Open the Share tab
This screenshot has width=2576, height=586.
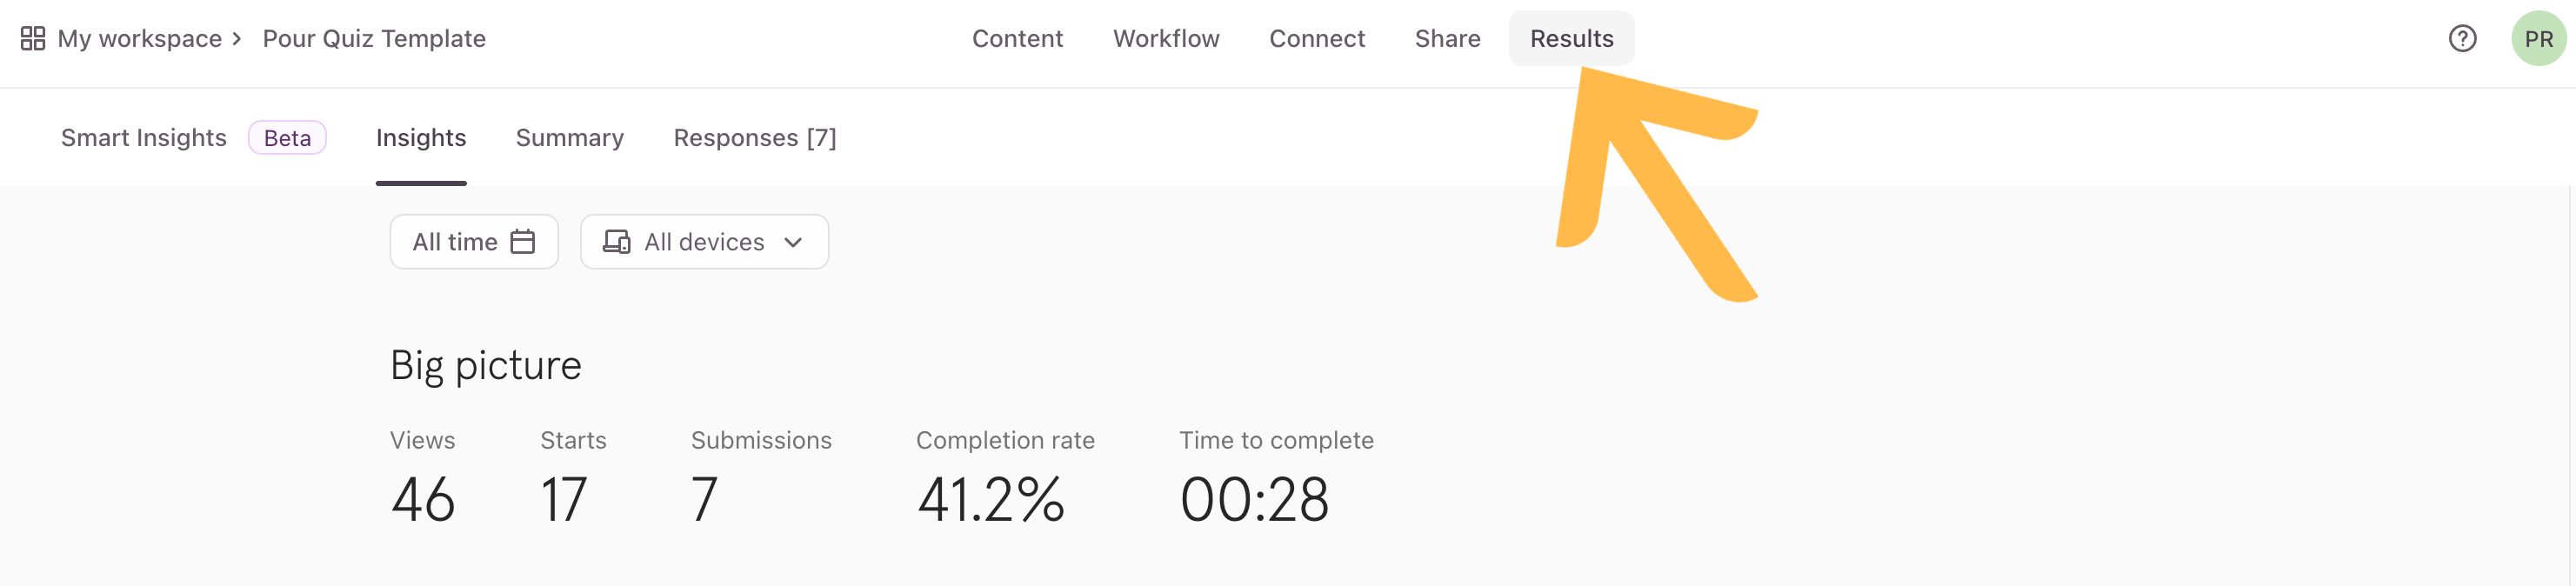click(x=1447, y=39)
